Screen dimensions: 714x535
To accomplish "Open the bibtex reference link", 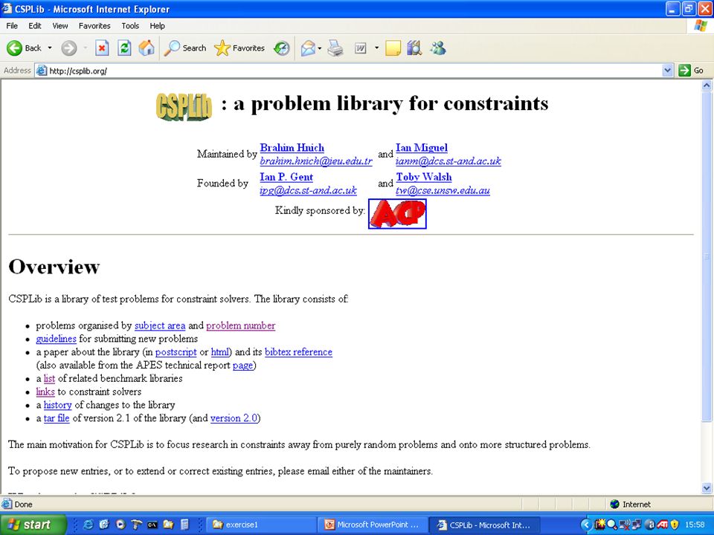I will (298, 352).
